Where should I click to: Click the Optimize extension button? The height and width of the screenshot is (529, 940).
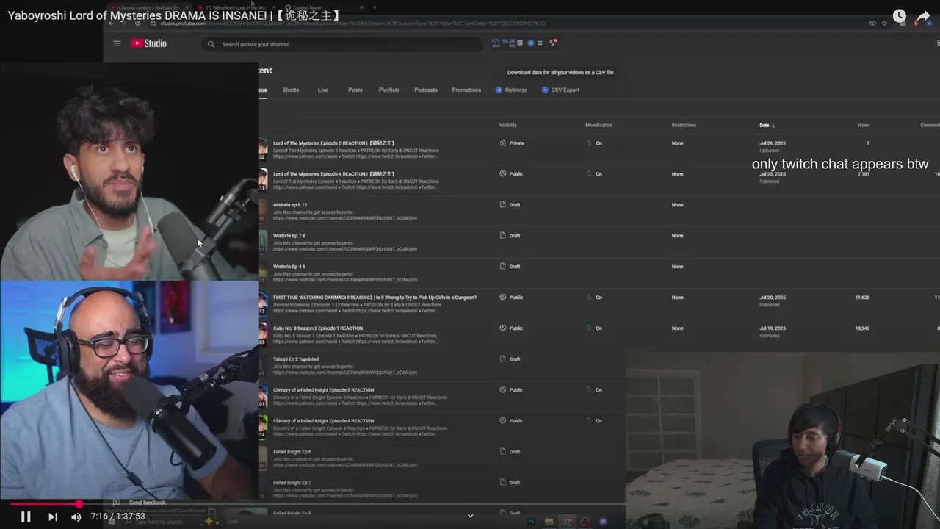[512, 90]
